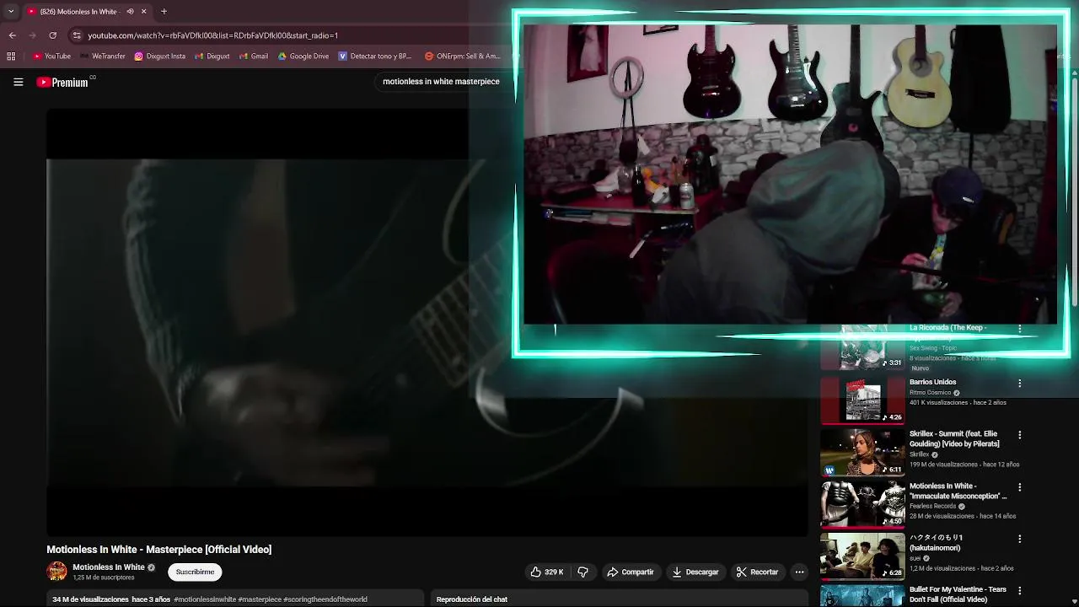The image size is (1079, 607).
Task: Open Barrios Unidos video thumbnail
Action: pyautogui.click(x=862, y=400)
